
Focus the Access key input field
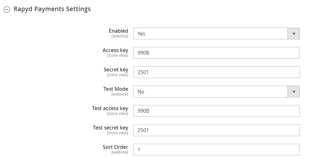(216, 53)
